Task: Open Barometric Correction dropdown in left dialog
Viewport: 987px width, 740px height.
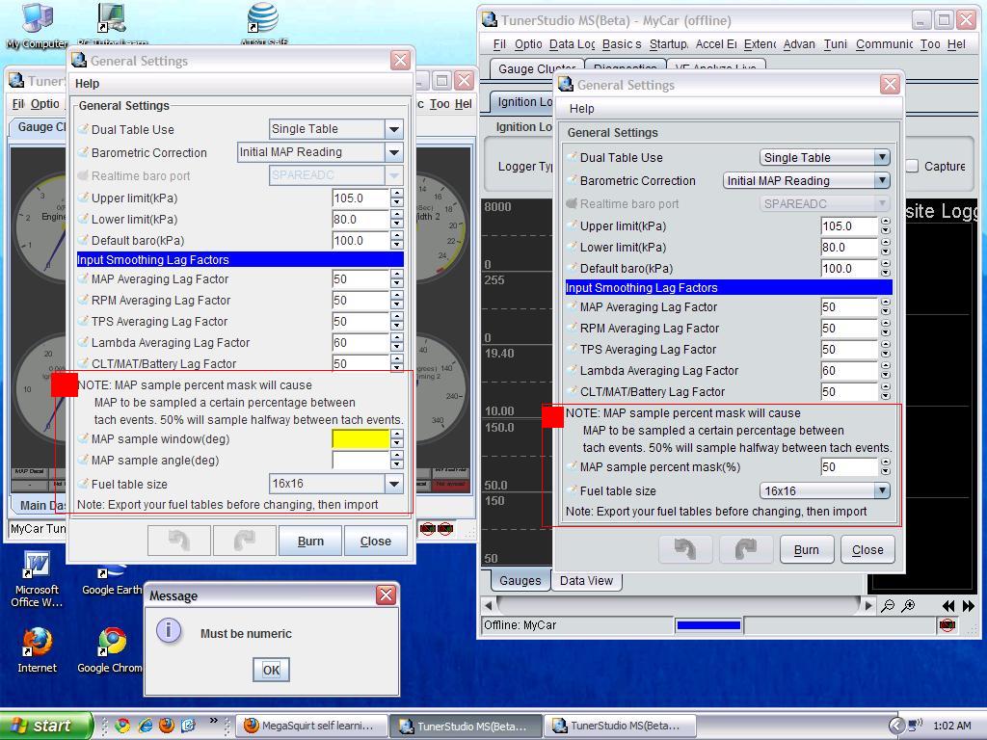Action: (x=394, y=152)
